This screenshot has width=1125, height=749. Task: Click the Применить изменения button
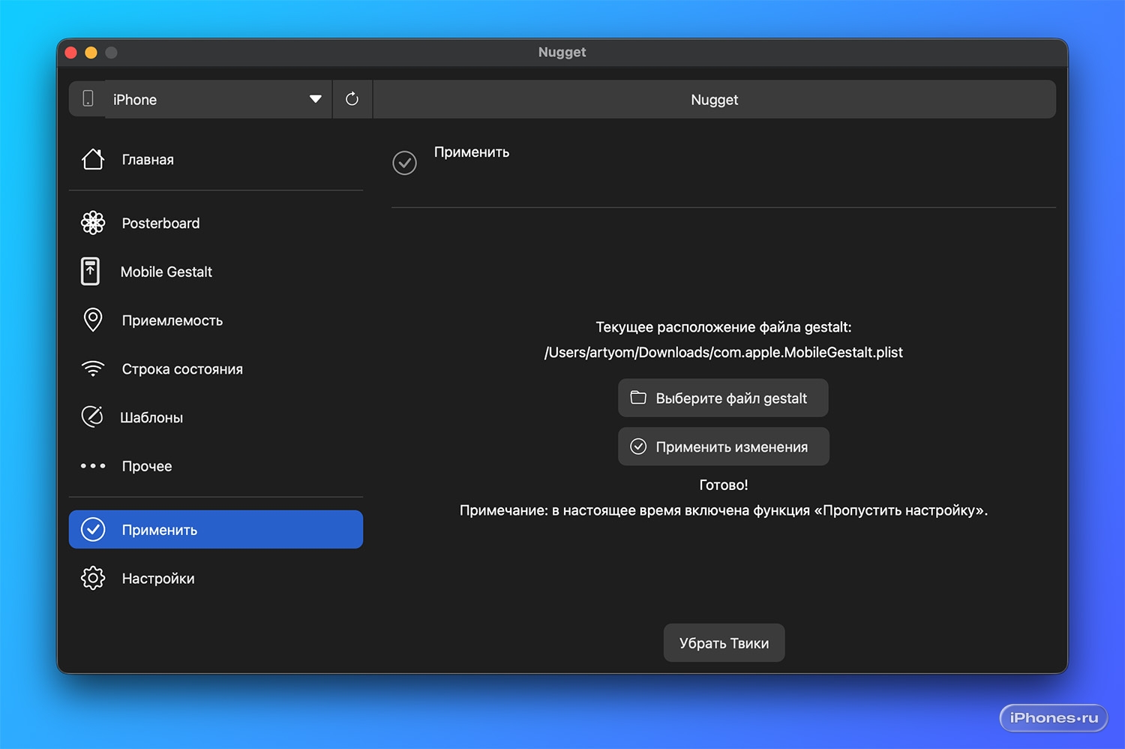[724, 447]
